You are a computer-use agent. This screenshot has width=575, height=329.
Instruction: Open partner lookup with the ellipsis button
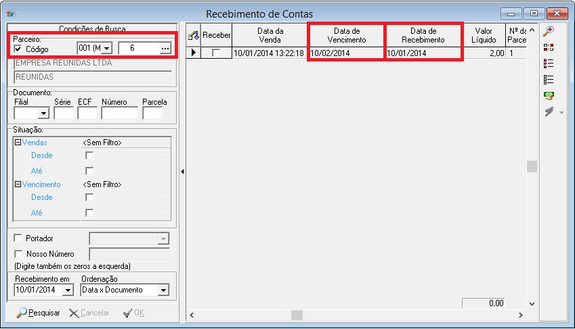point(165,49)
